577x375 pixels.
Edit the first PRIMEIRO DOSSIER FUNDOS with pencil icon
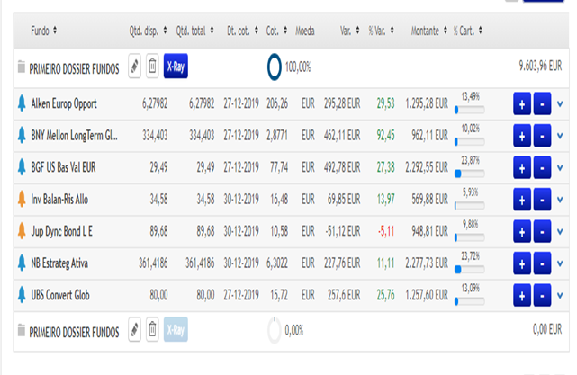tap(135, 66)
